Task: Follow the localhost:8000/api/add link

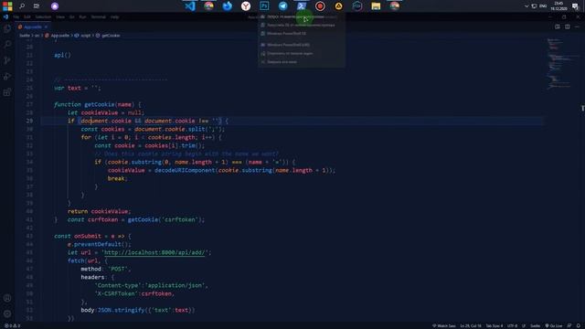Action: (154, 252)
